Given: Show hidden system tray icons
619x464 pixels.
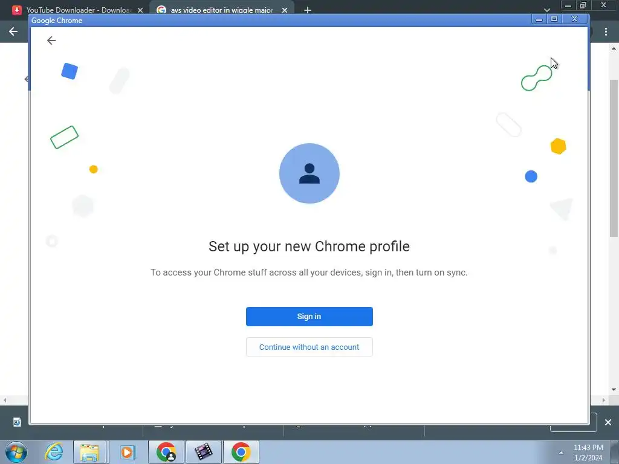Looking at the screenshot, I should [x=561, y=453].
